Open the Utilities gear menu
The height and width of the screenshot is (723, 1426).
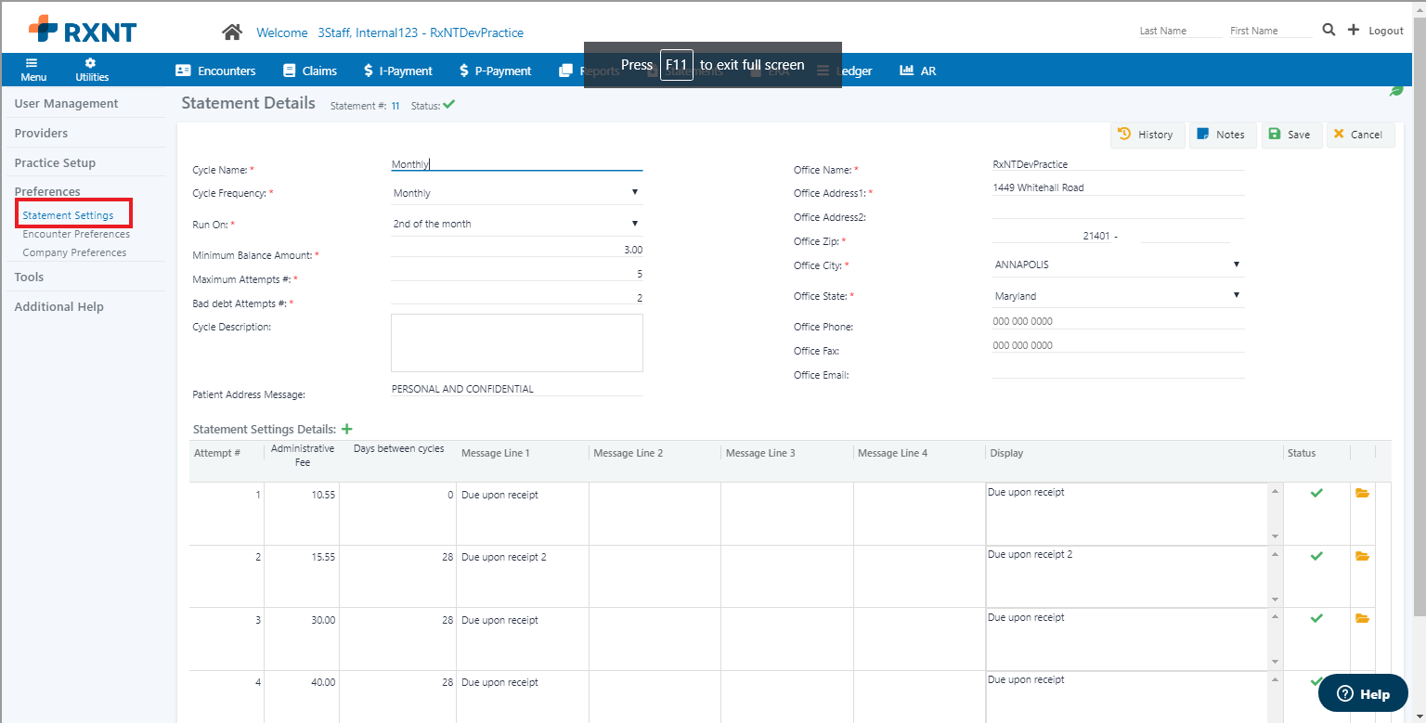tap(92, 70)
